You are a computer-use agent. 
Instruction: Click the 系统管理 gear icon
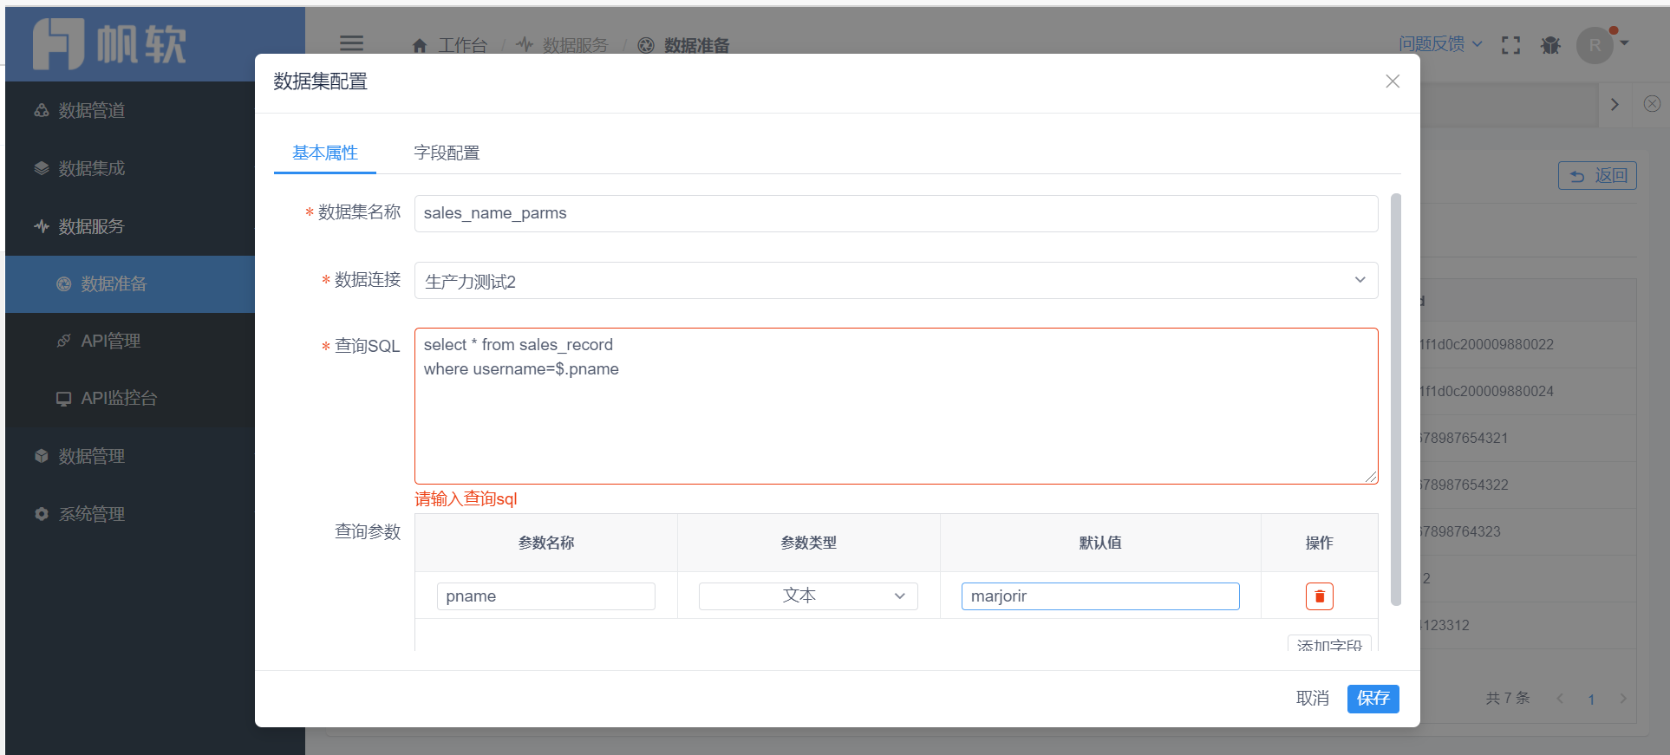point(41,514)
